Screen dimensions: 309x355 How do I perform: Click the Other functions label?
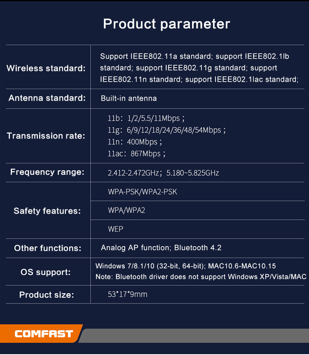(x=47, y=248)
